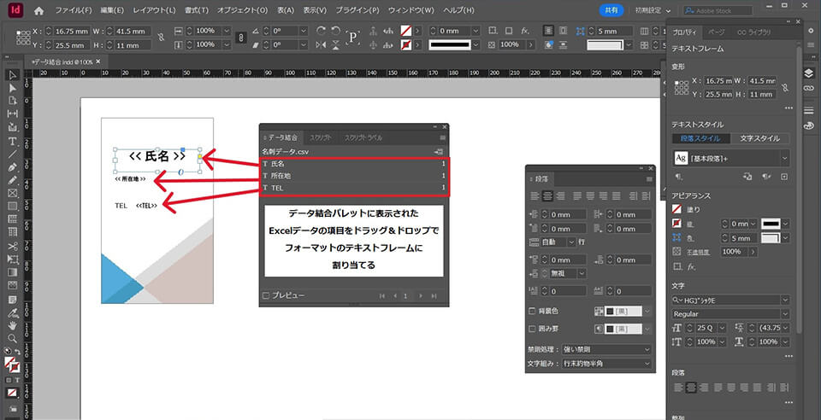Pick the Pen tool from the toolbox
The image size is (821, 420).
(13, 167)
